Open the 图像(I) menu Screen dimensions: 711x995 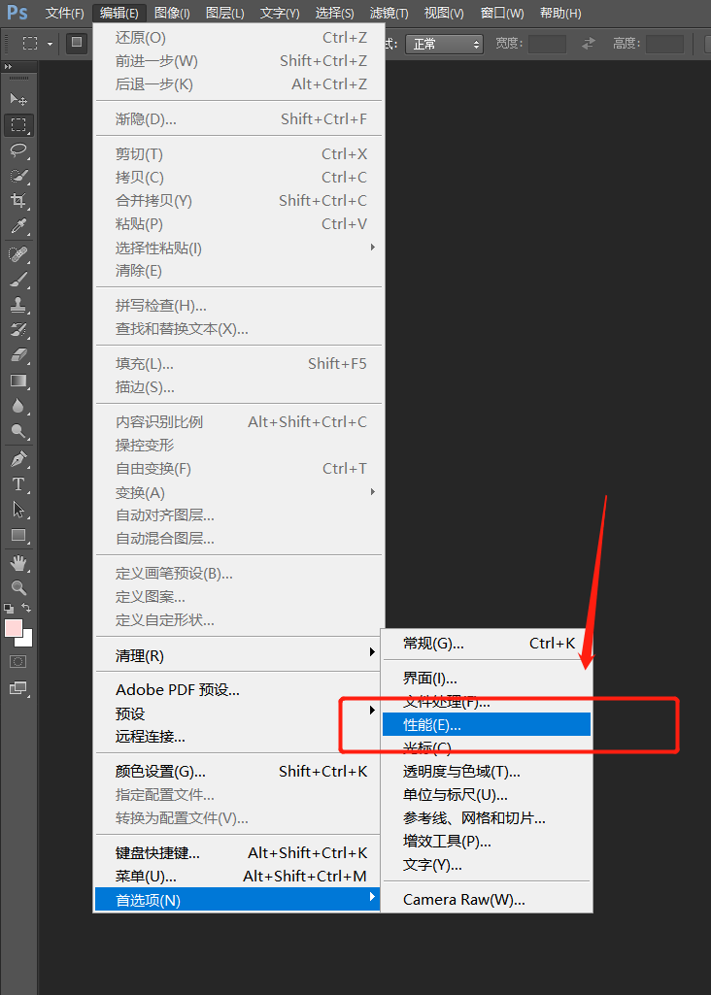click(x=171, y=13)
